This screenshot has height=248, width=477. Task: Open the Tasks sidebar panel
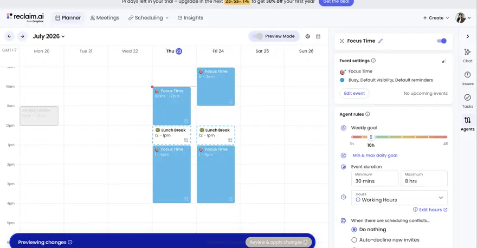click(x=467, y=101)
